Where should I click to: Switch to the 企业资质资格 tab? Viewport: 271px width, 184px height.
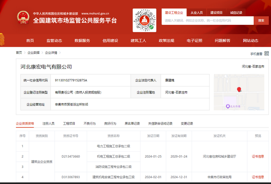(x=25, y=124)
